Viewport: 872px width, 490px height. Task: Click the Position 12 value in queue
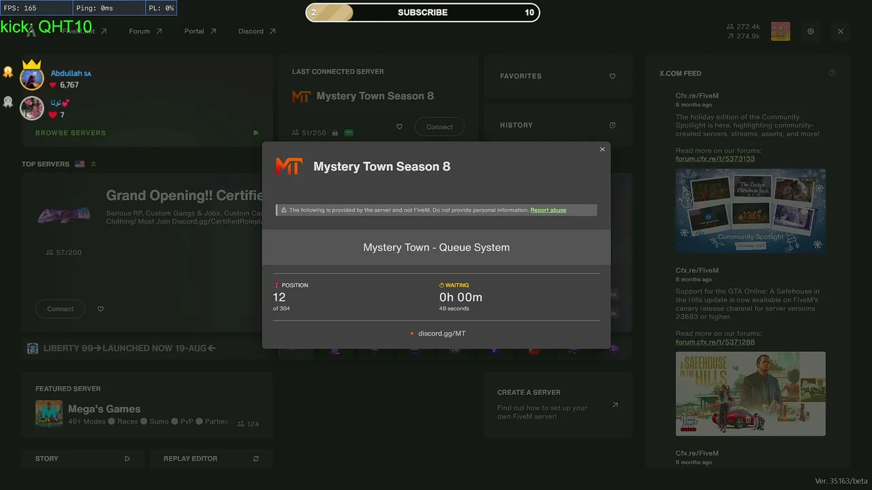(279, 297)
